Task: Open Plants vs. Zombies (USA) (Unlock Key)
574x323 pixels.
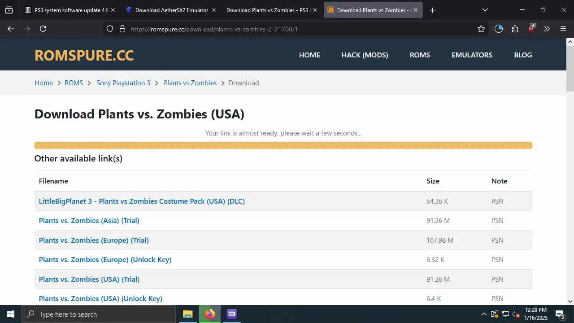Action: (x=100, y=298)
